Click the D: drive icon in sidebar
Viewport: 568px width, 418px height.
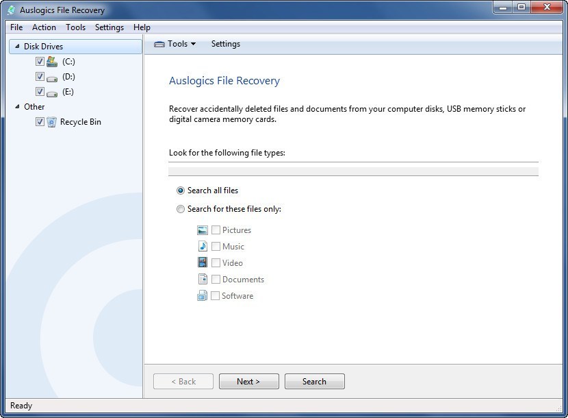(53, 76)
